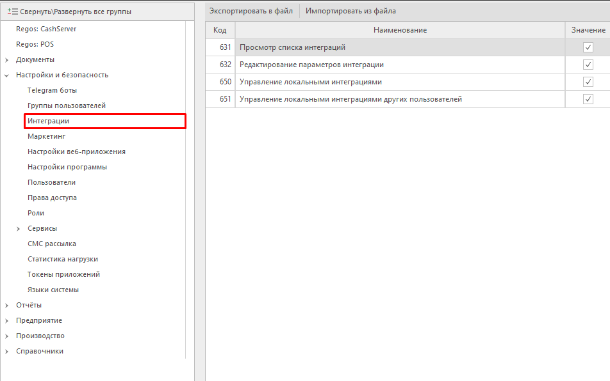Toggle checkbox for code 650 row
The image size is (610, 381).
point(588,82)
